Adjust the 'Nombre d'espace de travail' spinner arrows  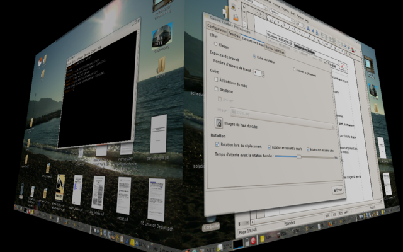tap(263, 74)
